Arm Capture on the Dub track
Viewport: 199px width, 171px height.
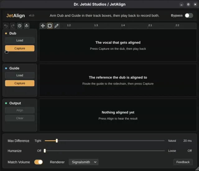pyautogui.click(x=20, y=48)
